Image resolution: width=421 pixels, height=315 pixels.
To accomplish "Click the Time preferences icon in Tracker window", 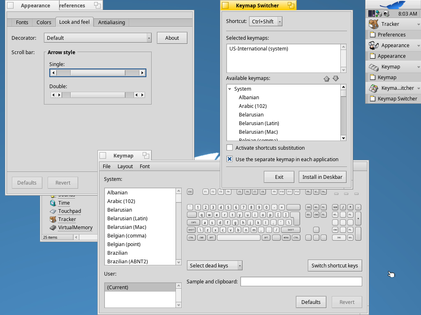I will pyautogui.click(x=53, y=203).
